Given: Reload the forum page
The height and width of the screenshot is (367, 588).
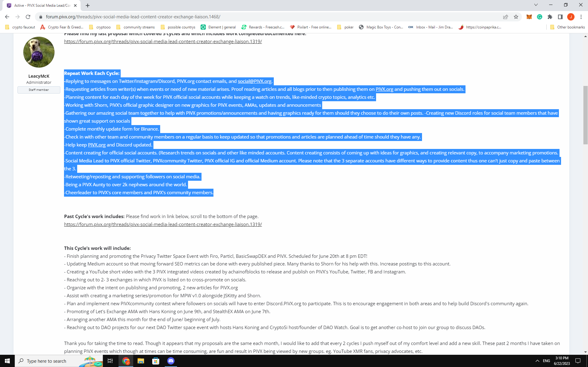Looking at the screenshot, I should pyautogui.click(x=28, y=17).
